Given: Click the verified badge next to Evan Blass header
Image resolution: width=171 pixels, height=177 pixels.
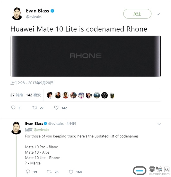Looking at the screenshot, I should [53, 11].
